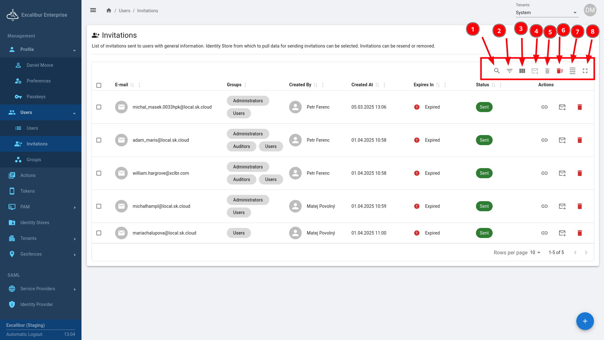
Task: Toggle fullscreen table view icon
Action: point(585,71)
